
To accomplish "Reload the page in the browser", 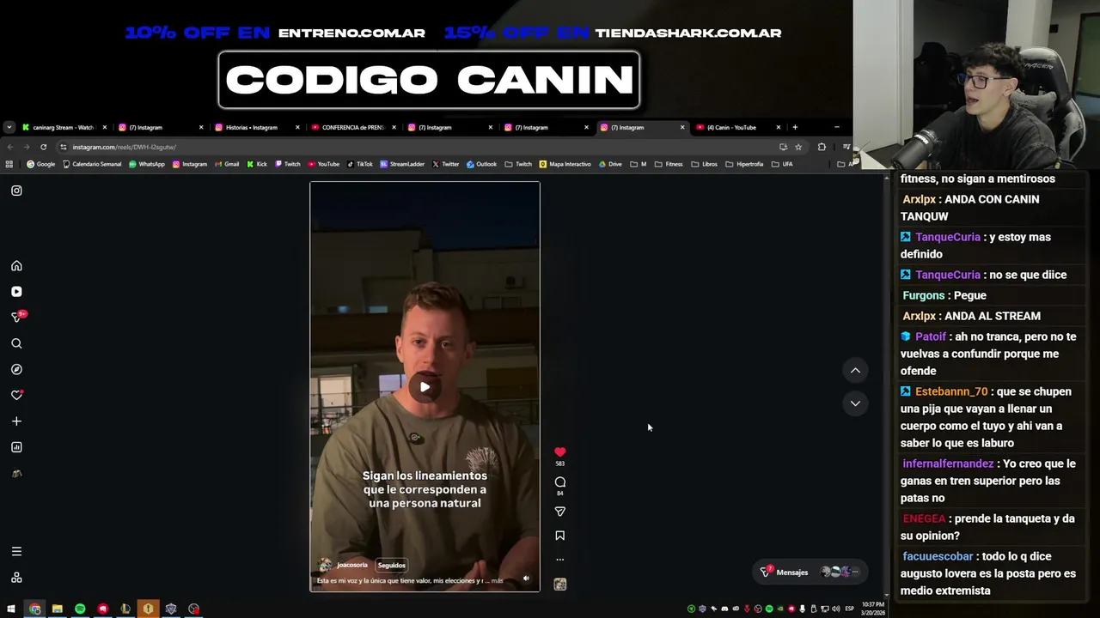I will point(43,147).
